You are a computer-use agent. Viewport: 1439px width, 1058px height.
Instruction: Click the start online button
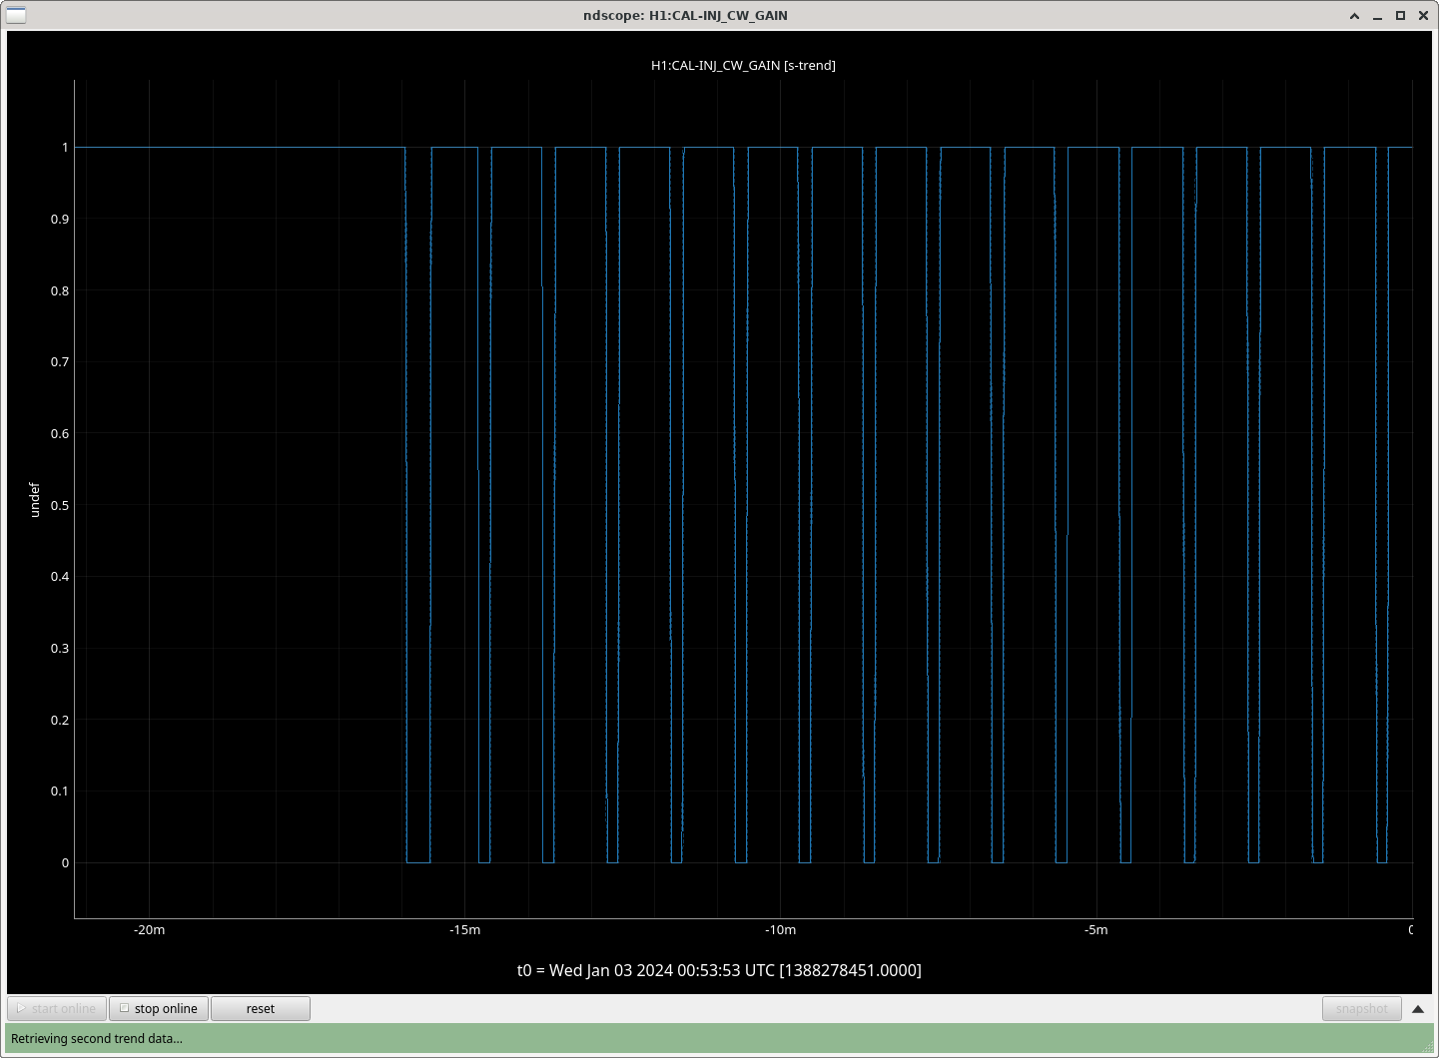[x=57, y=1008]
